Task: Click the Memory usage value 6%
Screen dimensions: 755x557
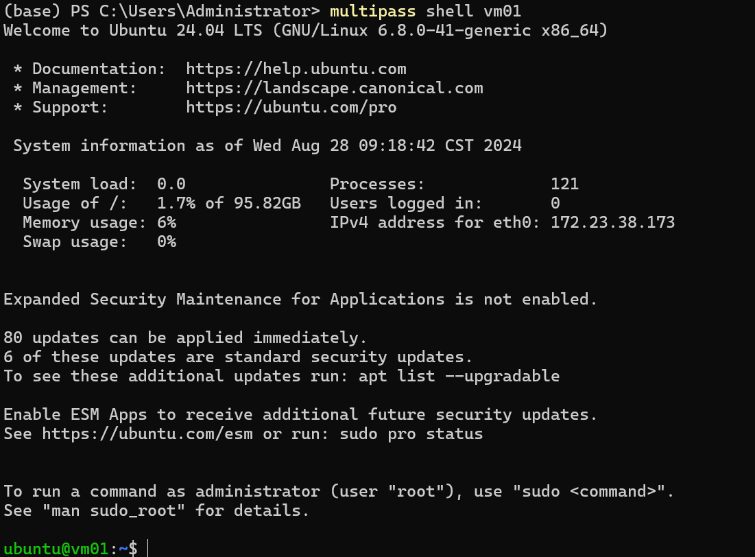Action: (167, 223)
